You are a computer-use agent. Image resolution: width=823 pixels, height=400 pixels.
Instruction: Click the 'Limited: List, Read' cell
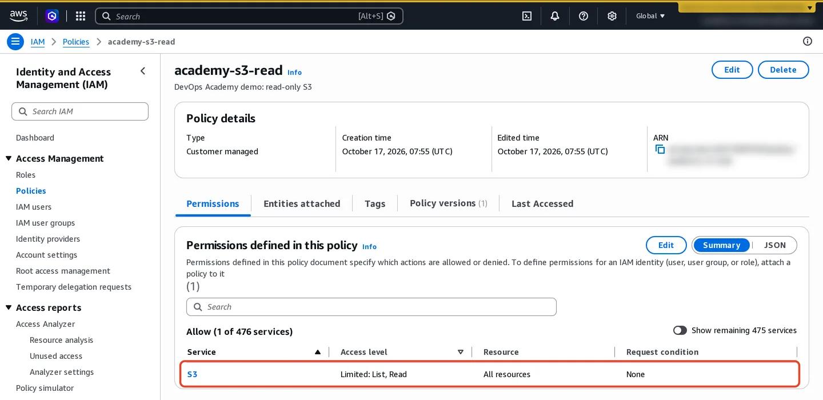[374, 374]
